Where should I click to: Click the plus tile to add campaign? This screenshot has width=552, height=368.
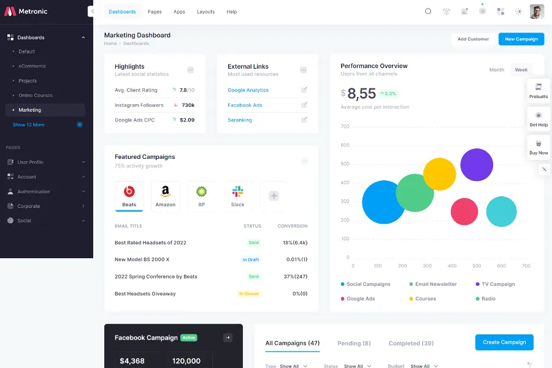tap(274, 196)
